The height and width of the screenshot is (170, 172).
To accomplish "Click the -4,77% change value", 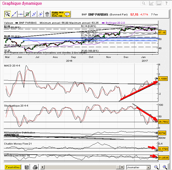I will click(x=144, y=15).
